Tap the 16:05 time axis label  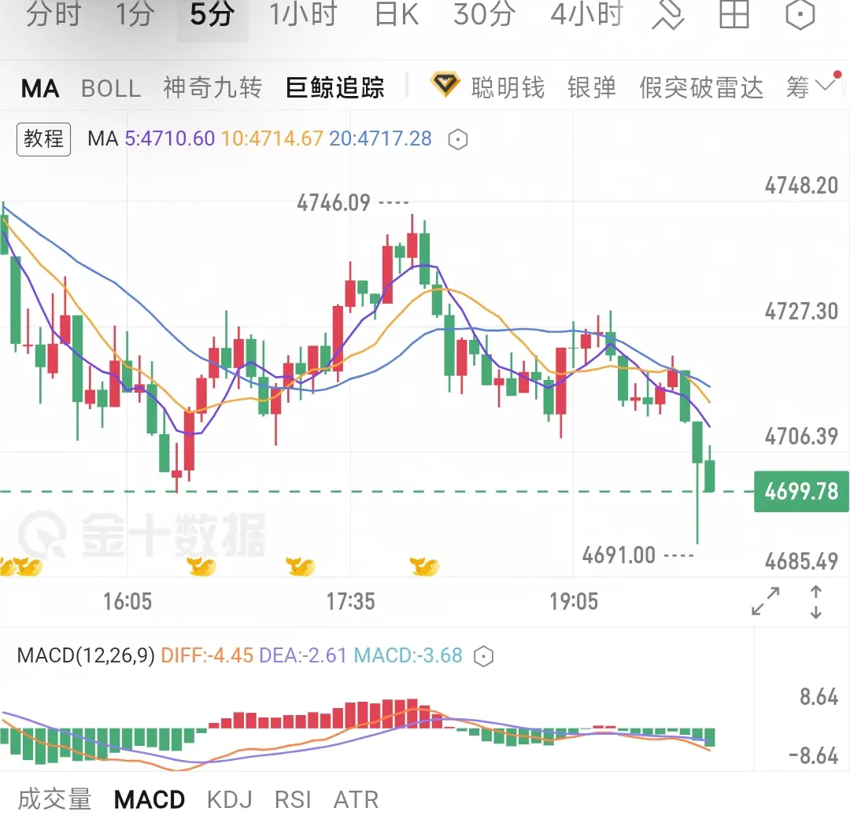128,602
